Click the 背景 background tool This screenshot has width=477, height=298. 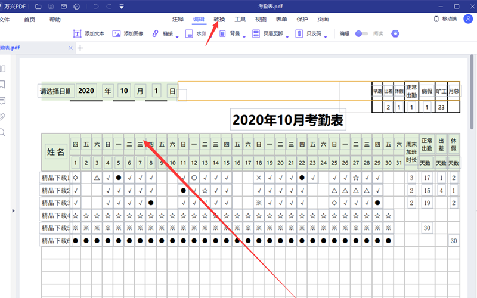[230, 33]
